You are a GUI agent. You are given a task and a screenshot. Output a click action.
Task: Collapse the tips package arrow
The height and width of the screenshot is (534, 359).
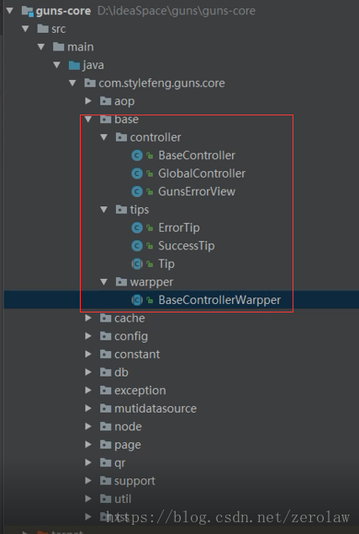tap(104, 210)
